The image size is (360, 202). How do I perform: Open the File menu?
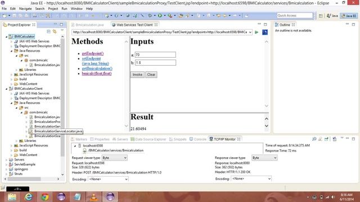4,9
